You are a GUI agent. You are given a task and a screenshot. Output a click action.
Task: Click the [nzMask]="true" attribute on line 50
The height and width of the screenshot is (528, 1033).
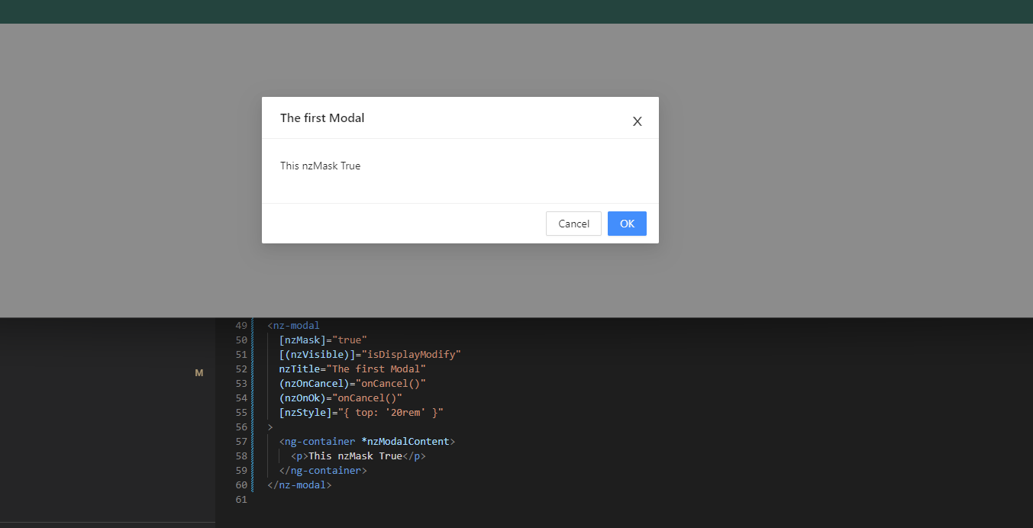pos(324,340)
